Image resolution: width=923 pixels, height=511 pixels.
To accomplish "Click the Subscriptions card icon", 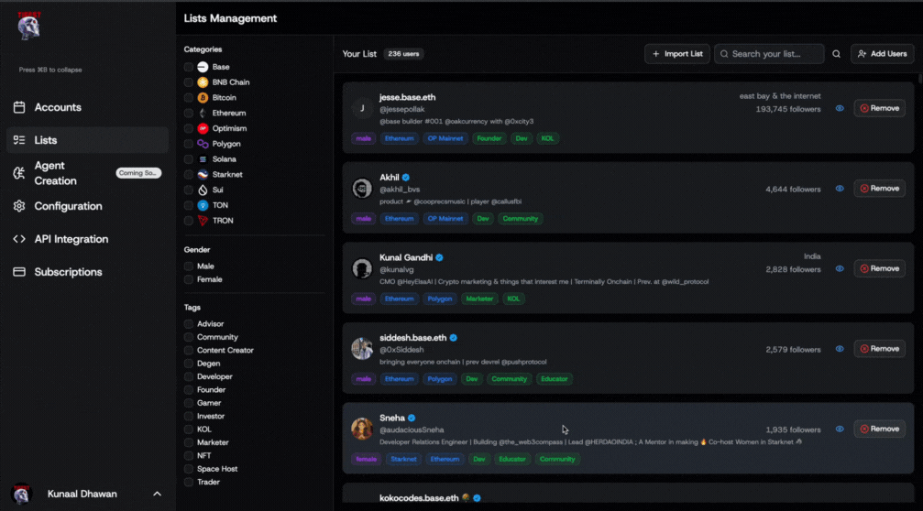I will [19, 272].
